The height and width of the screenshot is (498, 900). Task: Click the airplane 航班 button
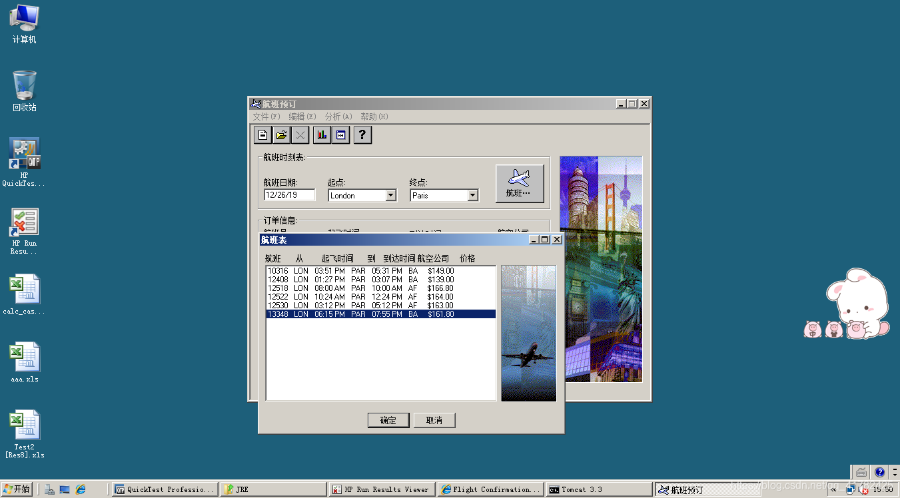pyautogui.click(x=520, y=184)
